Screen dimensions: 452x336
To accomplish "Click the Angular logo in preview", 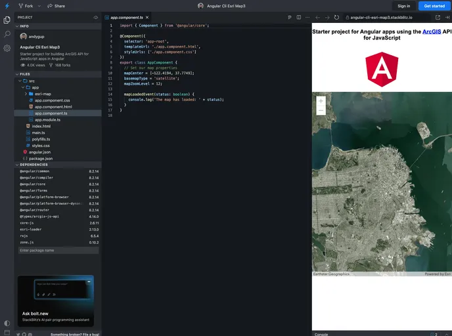I will pyautogui.click(x=382, y=70).
